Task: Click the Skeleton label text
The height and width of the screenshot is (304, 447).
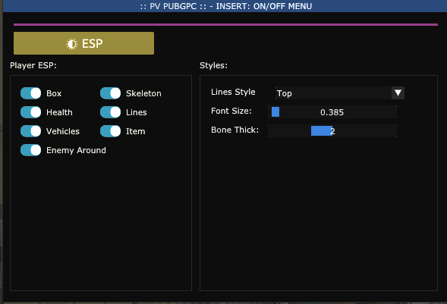Action: coord(143,93)
